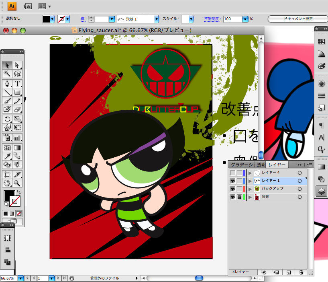Screen dimensions: 328x282
Task: Select the Selection (black arrow) tool
Action: 7,66
